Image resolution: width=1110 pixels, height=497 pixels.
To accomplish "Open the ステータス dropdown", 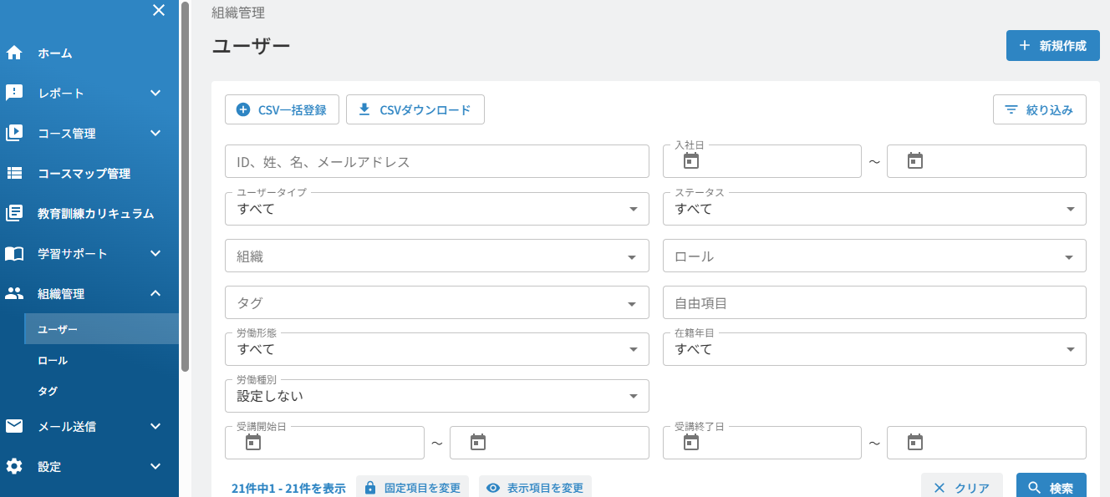I will coord(874,209).
